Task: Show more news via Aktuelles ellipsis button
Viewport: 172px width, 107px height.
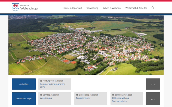Action: click(x=153, y=84)
